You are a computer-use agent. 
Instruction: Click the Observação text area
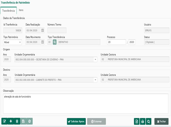click(x=86, y=104)
